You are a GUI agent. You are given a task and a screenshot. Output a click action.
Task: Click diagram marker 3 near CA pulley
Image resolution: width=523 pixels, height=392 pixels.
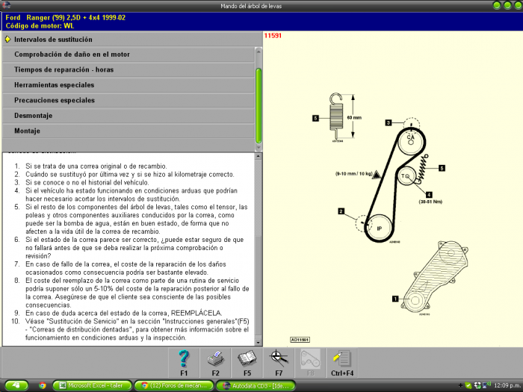(389, 122)
